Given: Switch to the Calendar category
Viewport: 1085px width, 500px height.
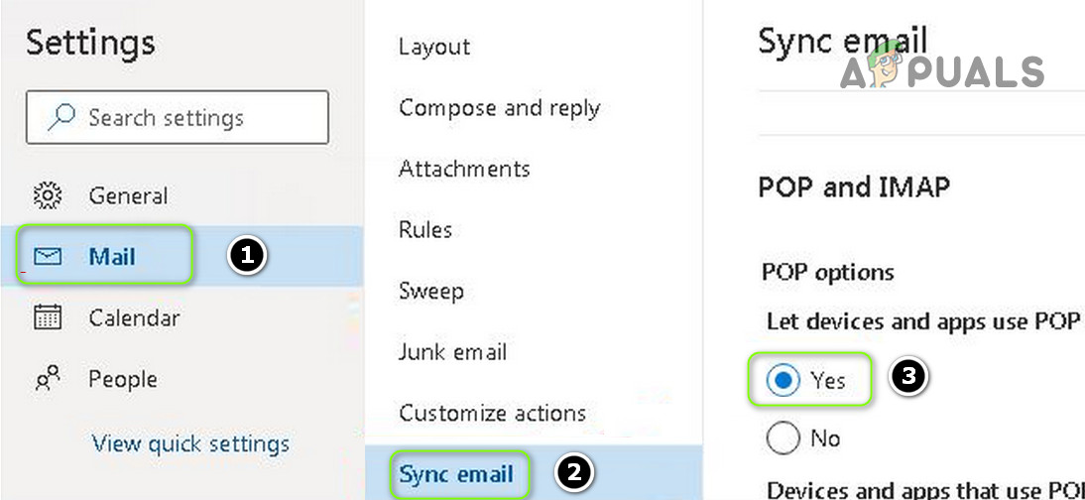Looking at the screenshot, I should point(134,318).
